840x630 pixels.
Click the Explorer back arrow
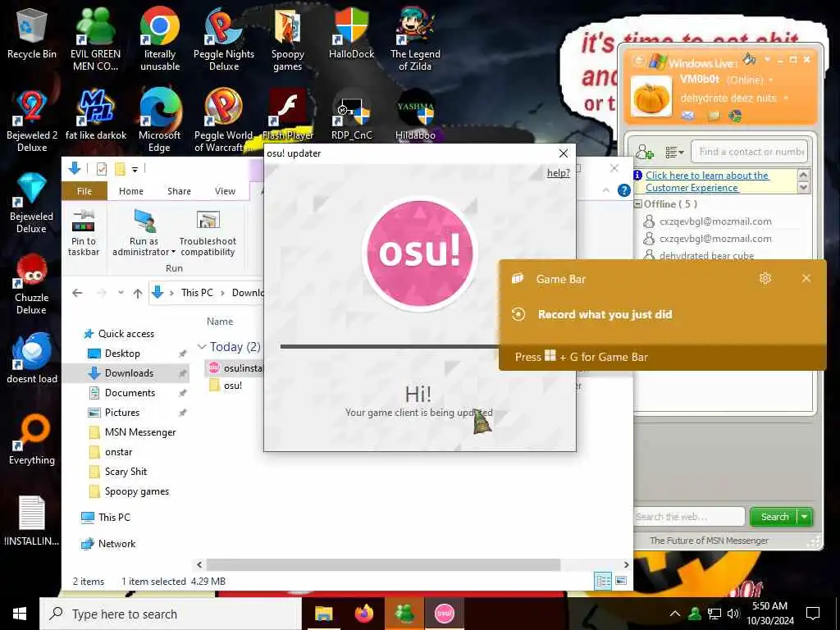click(77, 293)
